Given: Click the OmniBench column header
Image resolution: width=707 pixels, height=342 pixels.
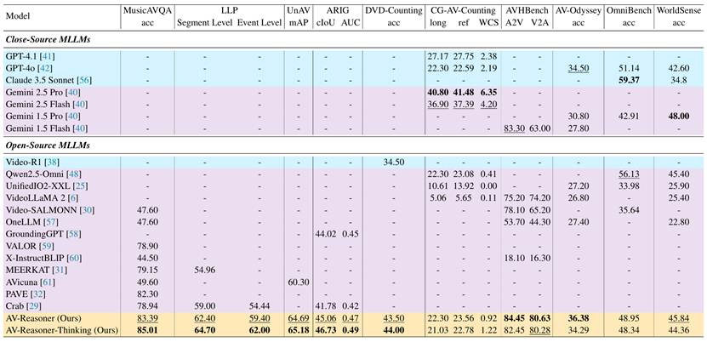Looking at the screenshot, I should [630, 11].
